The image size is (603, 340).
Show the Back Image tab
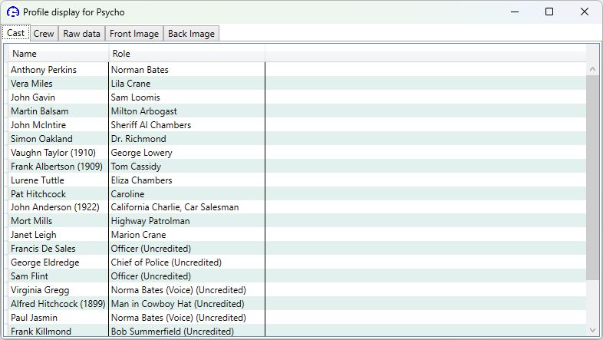[191, 34]
